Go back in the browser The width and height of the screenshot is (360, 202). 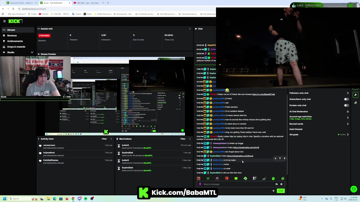3,9
